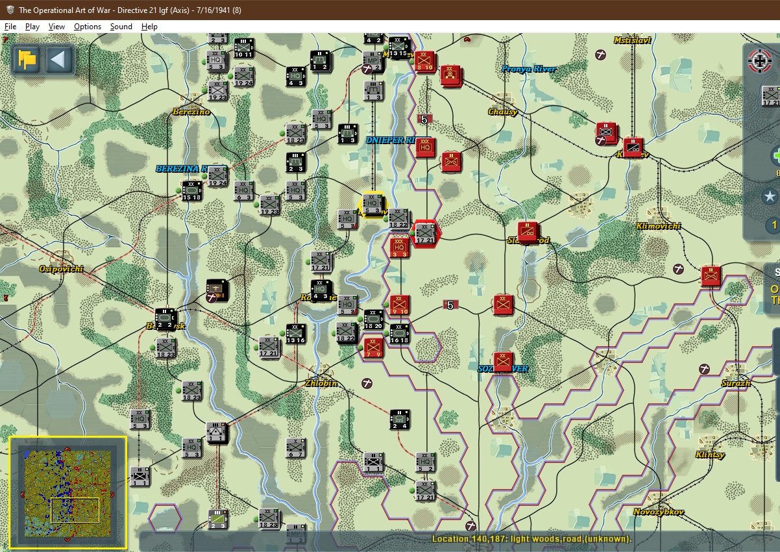Open the Play menu

click(32, 27)
